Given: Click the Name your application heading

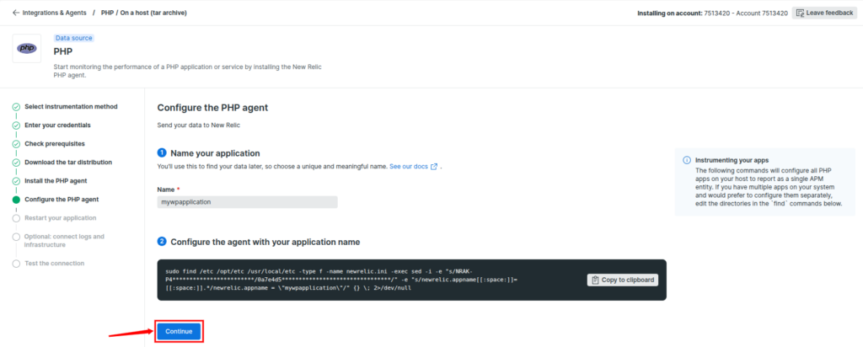Looking at the screenshot, I should 215,153.
